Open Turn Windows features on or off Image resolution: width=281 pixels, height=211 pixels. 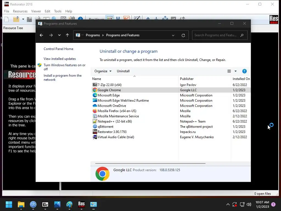[64, 67]
